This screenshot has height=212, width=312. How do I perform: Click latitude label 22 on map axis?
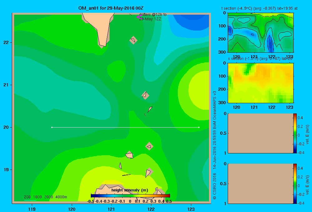pyautogui.click(x=6, y=43)
